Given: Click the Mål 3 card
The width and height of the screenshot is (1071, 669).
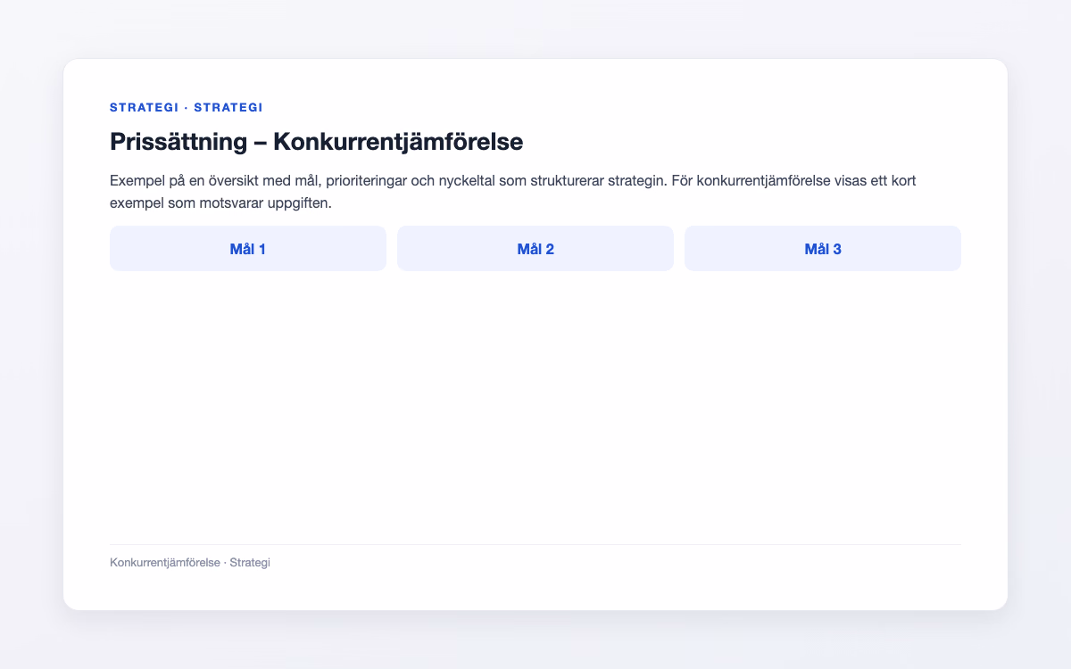Looking at the screenshot, I should [823, 249].
